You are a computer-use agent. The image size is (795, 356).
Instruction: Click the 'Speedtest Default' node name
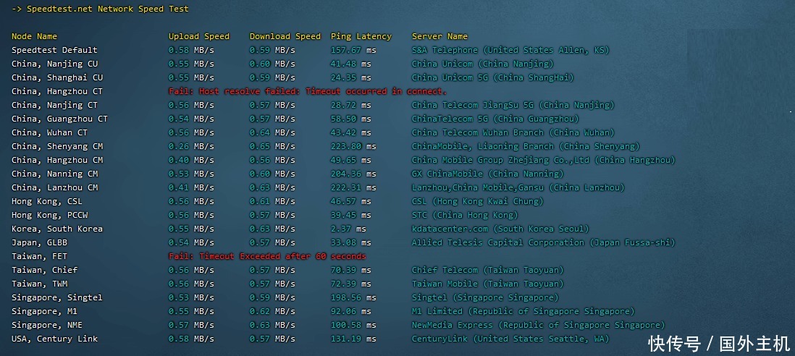pyautogui.click(x=54, y=50)
